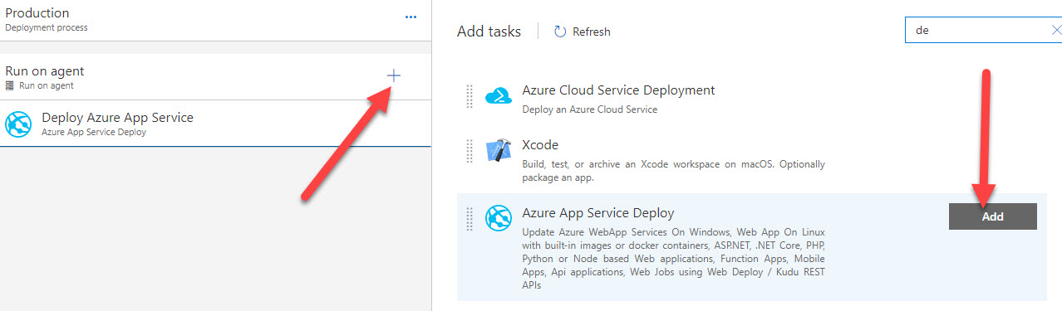Grab drag handle beside Azure App Service Deploy
This screenshot has height=311, width=1062.
(x=470, y=219)
